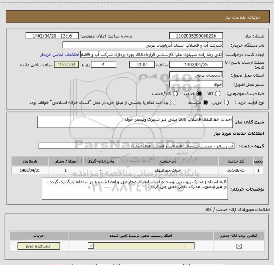Viewport: 274px width, 265px height.
Task: Select the خدمت radio button
Action: point(199,94)
